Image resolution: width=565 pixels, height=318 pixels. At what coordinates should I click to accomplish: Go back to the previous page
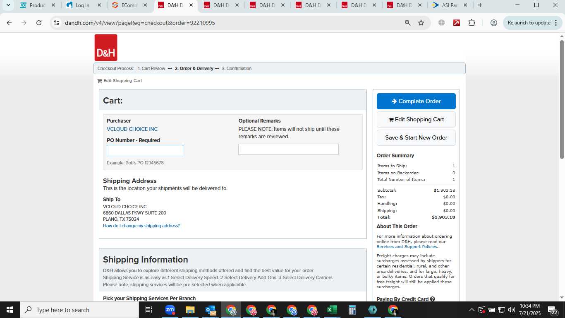(x=9, y=23)
